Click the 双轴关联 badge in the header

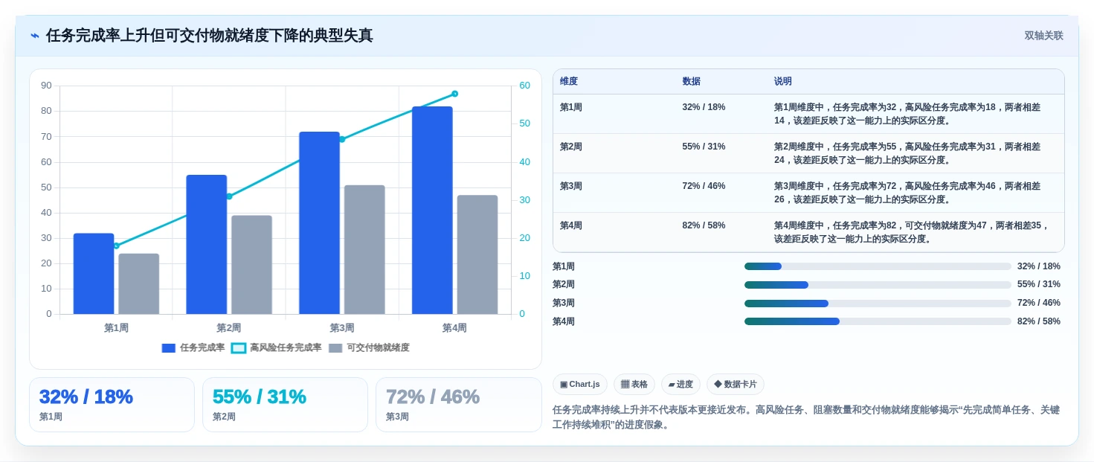[x=1043, y=36]
